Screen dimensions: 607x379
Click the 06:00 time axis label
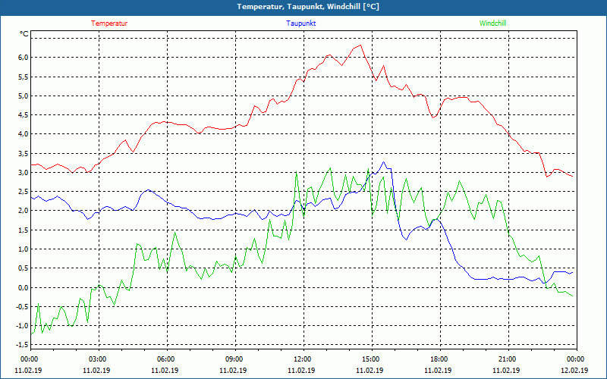coord(165,359)
